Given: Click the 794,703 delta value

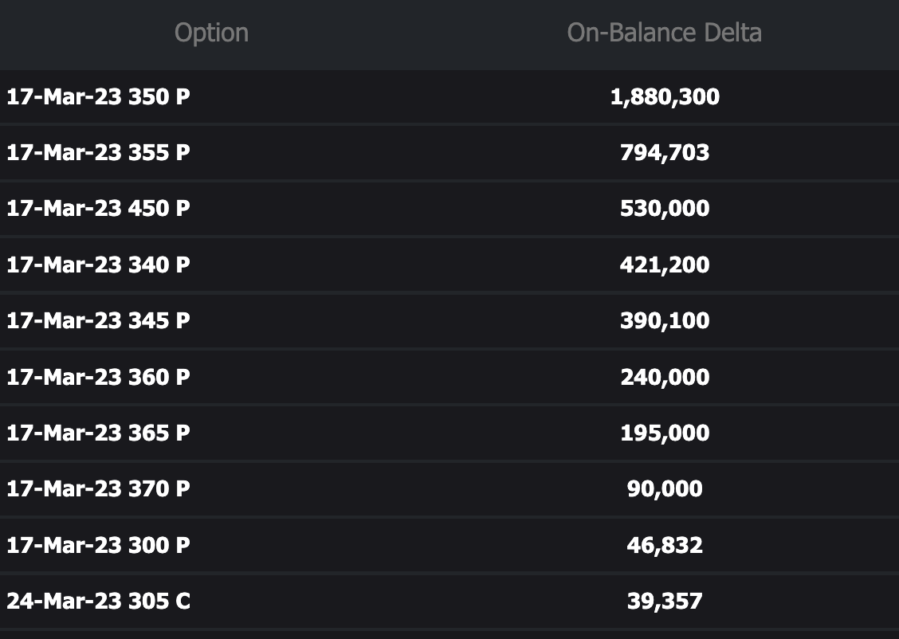Looking at the screenshot, I should (665, 153).
